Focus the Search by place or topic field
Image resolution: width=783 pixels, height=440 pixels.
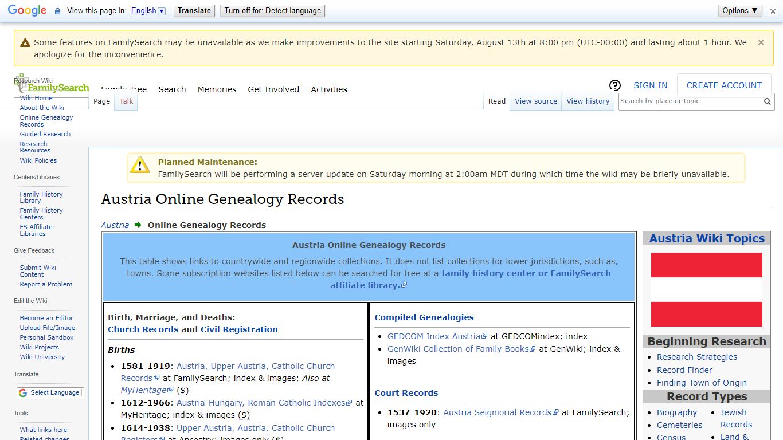(690, 101)
